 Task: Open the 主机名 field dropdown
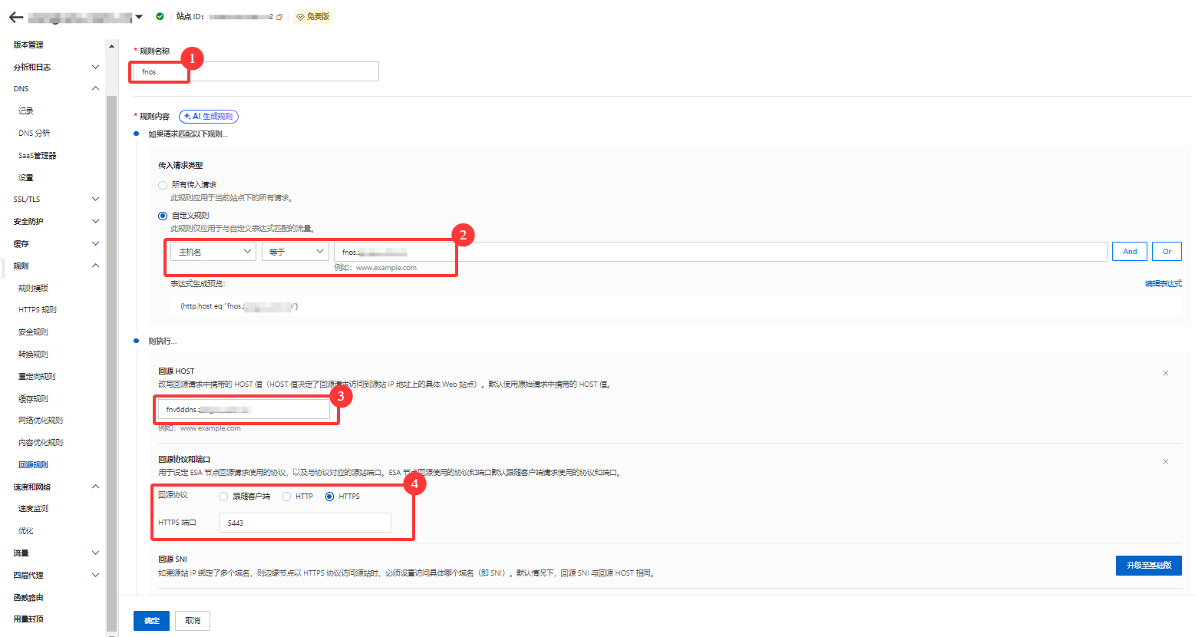(213, 252)
